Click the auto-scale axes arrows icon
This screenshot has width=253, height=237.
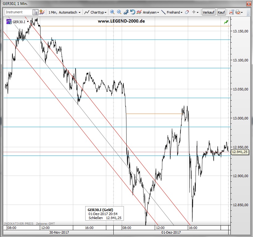126,12
